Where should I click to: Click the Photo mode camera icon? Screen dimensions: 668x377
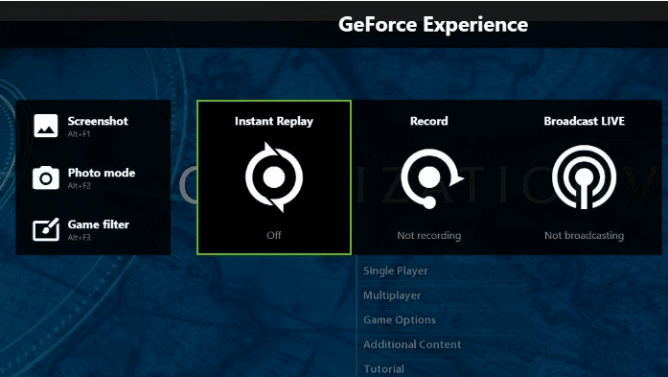(46, 177)
